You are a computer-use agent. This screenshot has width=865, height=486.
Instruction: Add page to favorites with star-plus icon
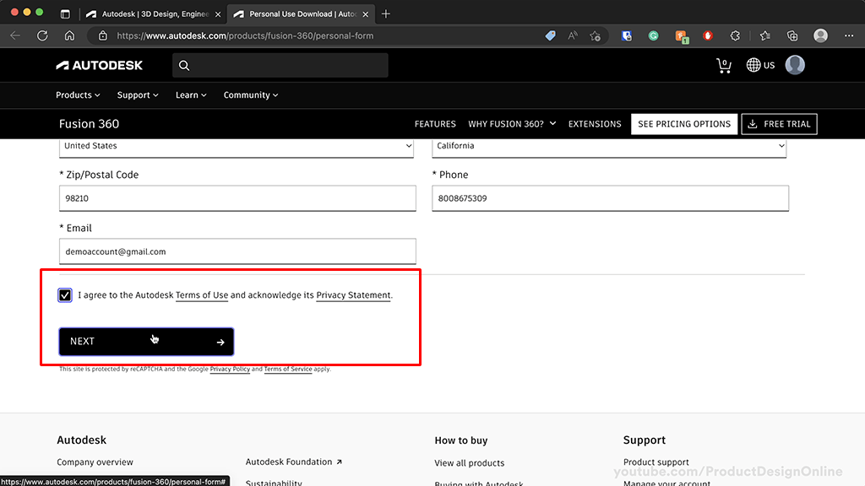click(595, 35)
